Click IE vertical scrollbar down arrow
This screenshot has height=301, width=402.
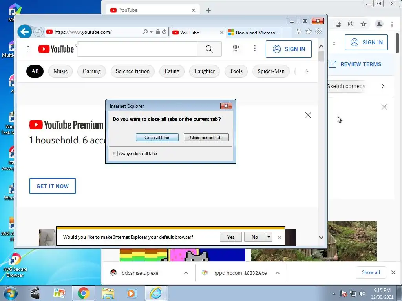tap(321, 237)
